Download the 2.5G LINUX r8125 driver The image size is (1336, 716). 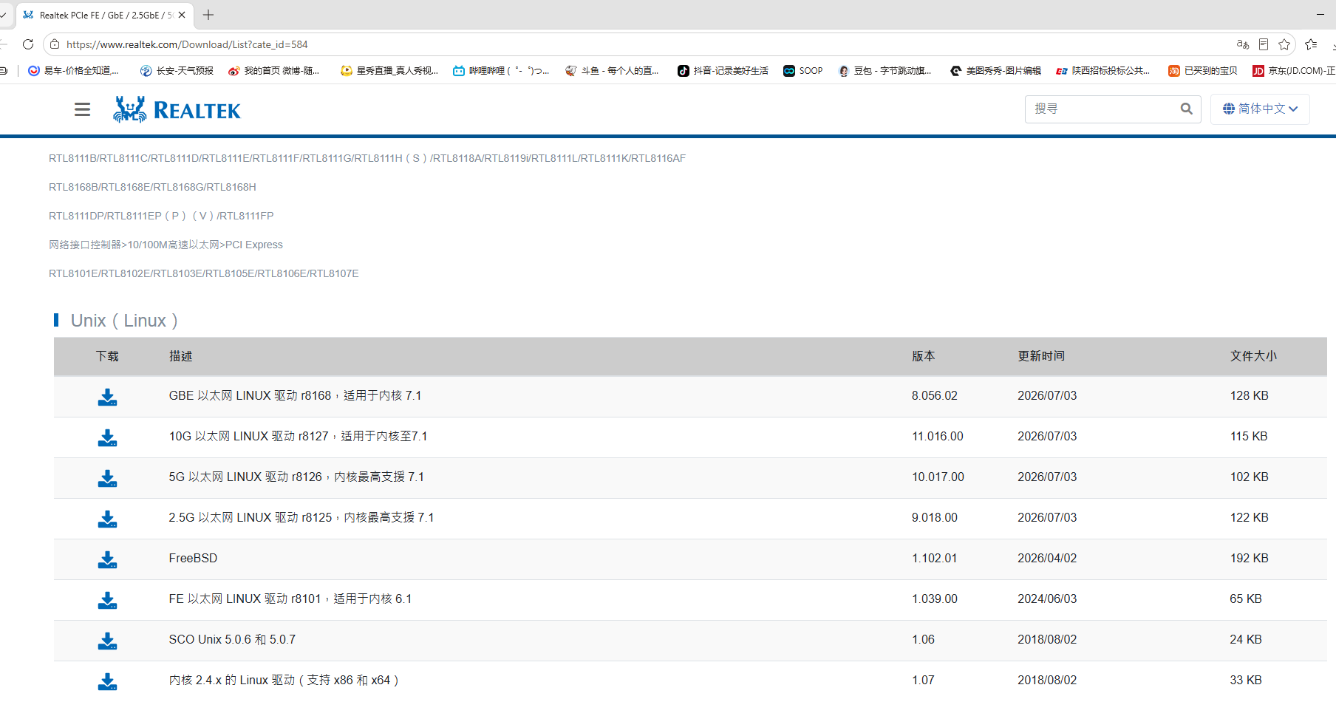[107, 519]
